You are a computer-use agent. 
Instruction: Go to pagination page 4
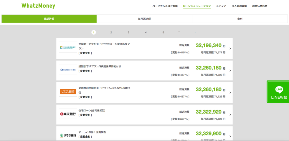click(x=146, y=33)
